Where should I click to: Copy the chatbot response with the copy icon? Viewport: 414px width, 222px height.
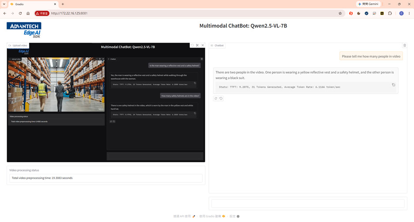pyautogui.click(x=393, y=85)
